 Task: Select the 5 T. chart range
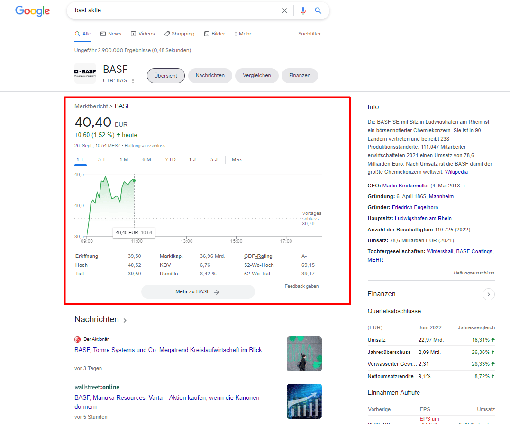point(102,160)
